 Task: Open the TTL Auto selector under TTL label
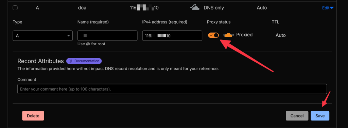tap(280, 35)
